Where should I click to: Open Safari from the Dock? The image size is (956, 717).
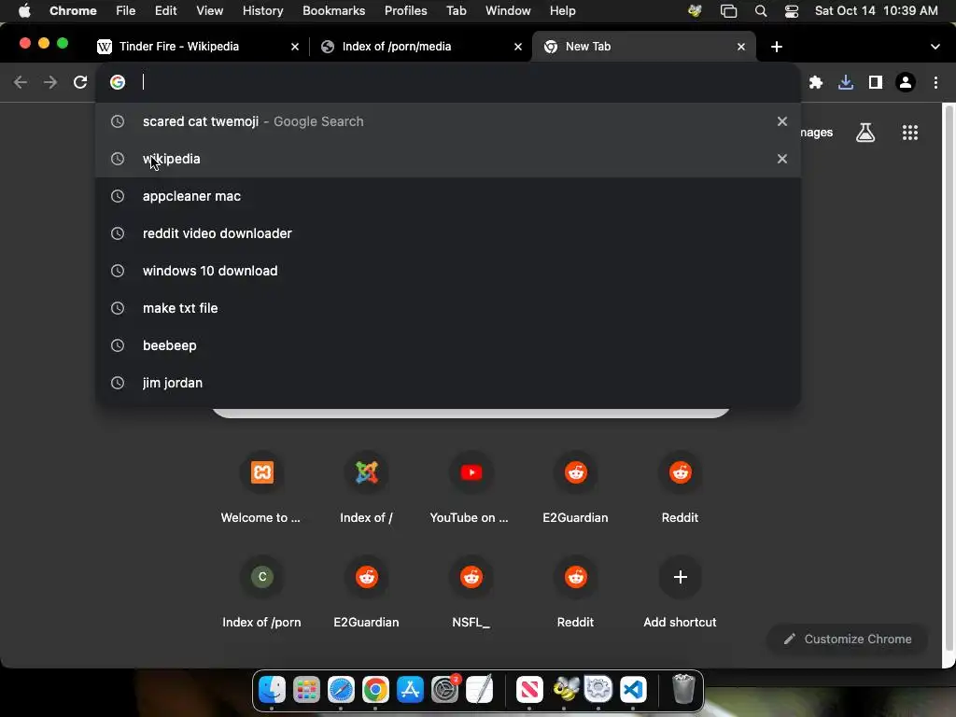click(341, 690)
